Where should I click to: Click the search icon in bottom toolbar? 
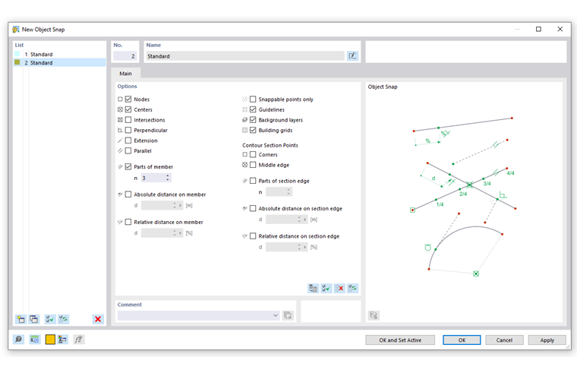[x=18, y=340]
